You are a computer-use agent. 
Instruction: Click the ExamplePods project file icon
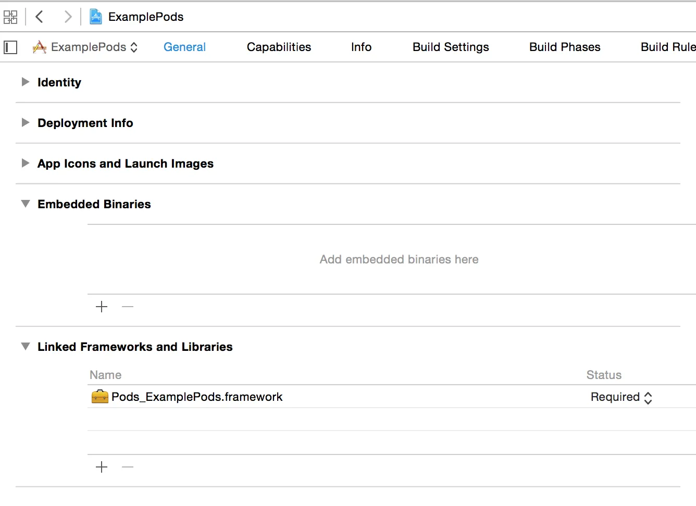coord(96,17)
